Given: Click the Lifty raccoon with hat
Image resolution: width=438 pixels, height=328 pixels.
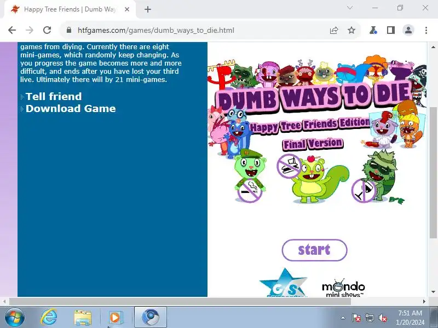Looking at the screenshot, I should tap(380, 175).
